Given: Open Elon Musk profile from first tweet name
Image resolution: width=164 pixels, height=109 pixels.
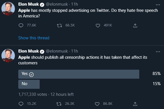Looking at the screenshot, I should [28, 4].
